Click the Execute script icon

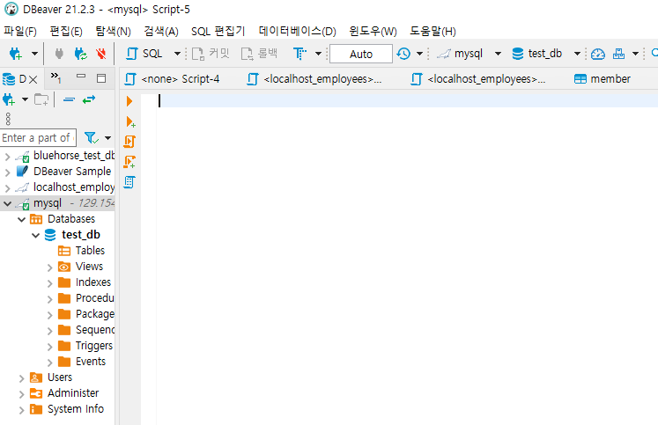tap(129, 142)
